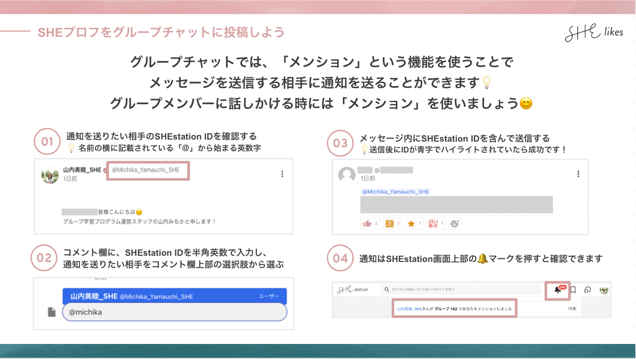The image size is (636, 359).
Task: Click the 山内美睦_SHE name on first post
Action: tap(82, 170)
